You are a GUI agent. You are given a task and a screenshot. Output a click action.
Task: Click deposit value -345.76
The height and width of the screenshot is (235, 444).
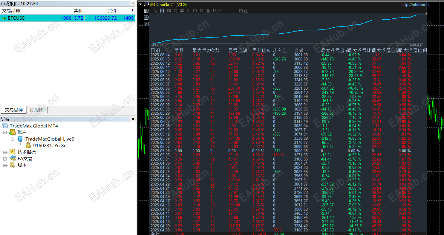click(280, 59)
